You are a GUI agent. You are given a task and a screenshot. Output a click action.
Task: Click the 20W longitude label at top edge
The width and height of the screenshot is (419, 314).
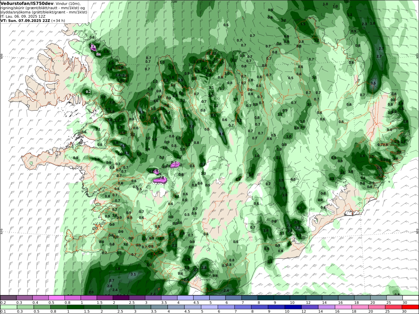(174, 2)
